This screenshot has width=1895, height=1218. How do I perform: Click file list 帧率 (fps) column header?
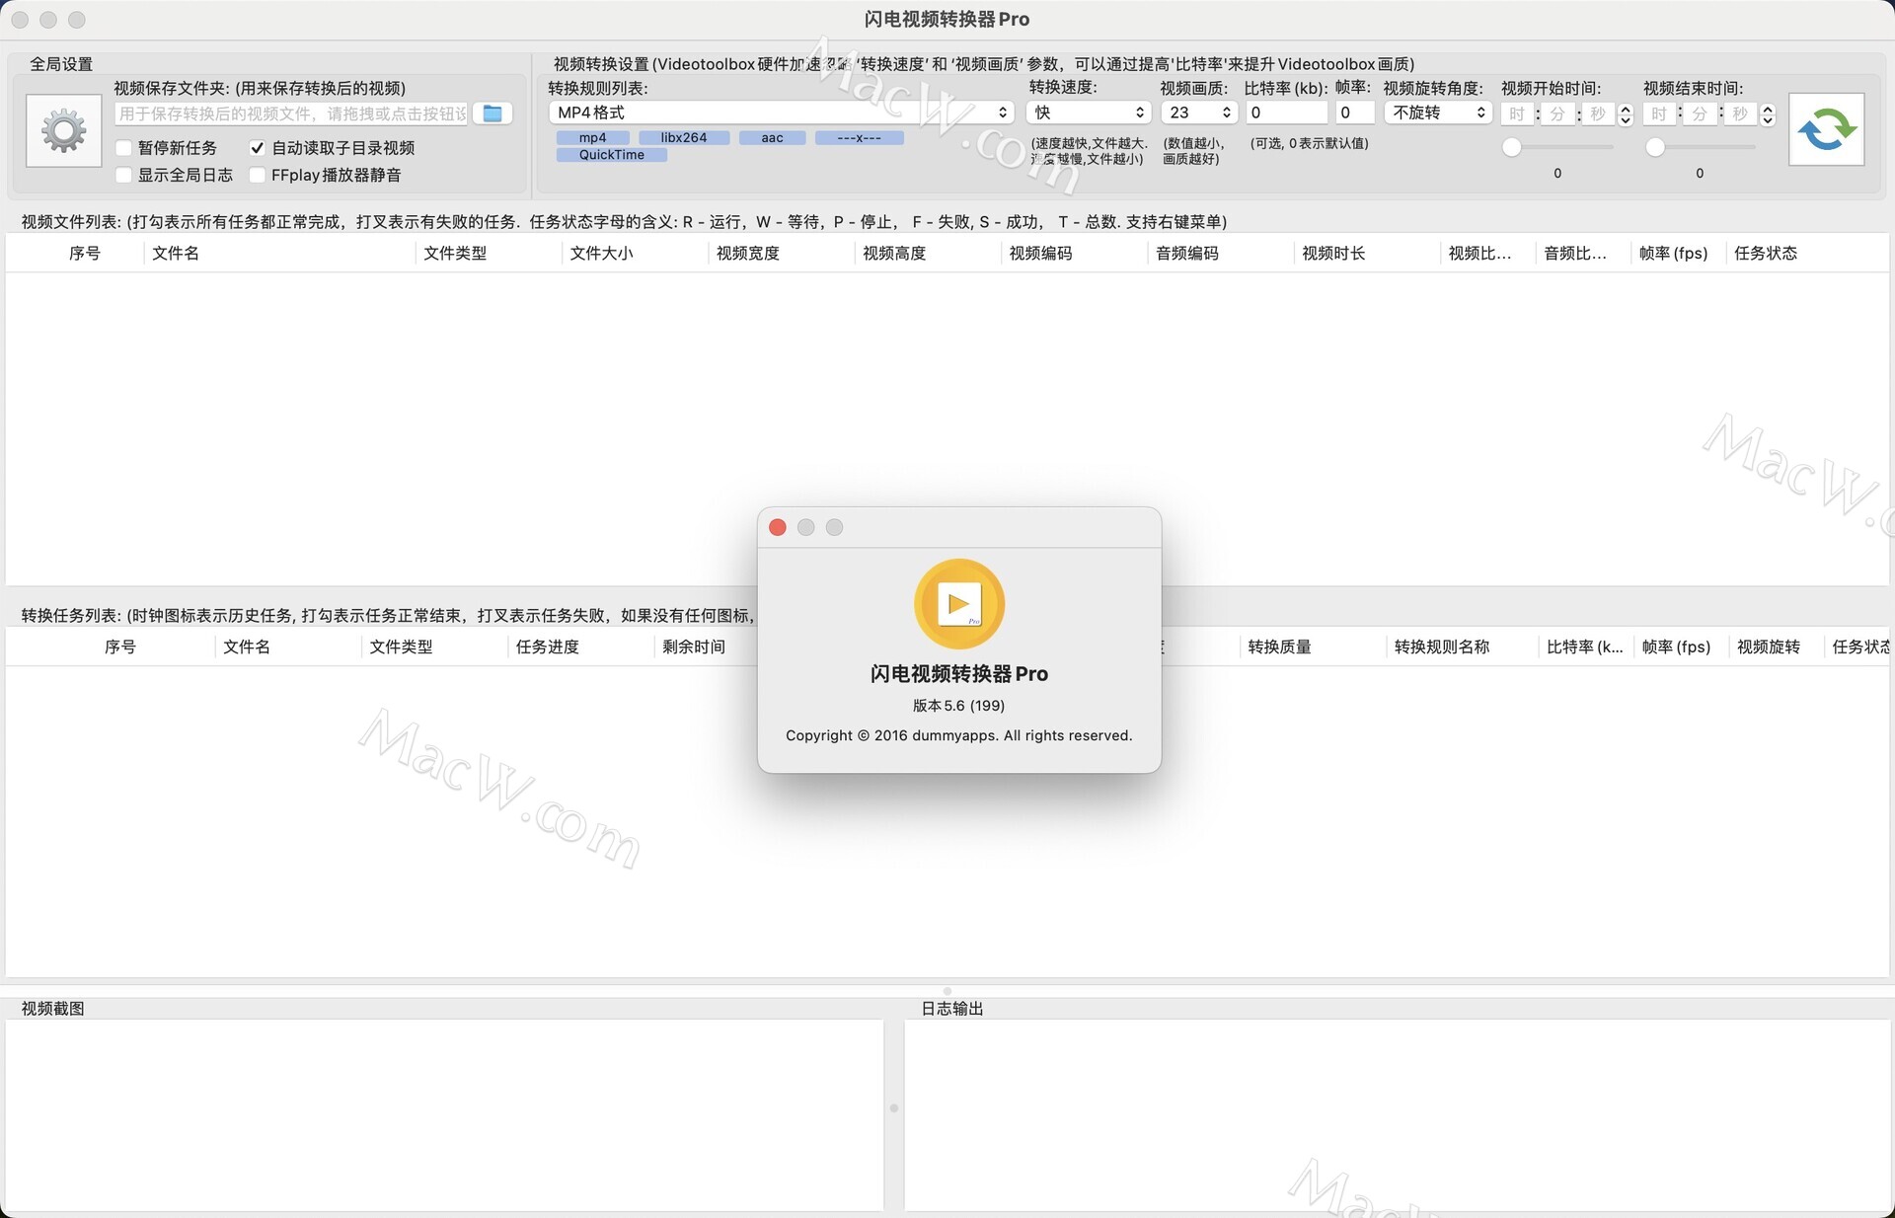coord(1679,254)
